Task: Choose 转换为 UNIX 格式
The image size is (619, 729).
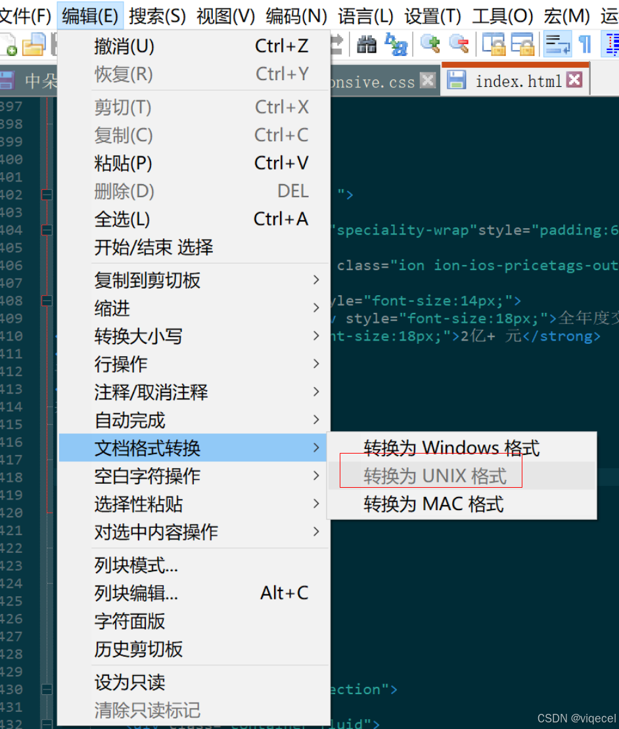Action: pos(462,476)
